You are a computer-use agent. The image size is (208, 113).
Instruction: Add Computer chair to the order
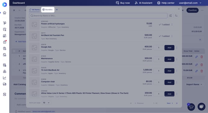pos(170,82)
